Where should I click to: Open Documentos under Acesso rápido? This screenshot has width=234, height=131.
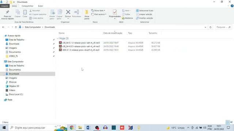[15, 52]
